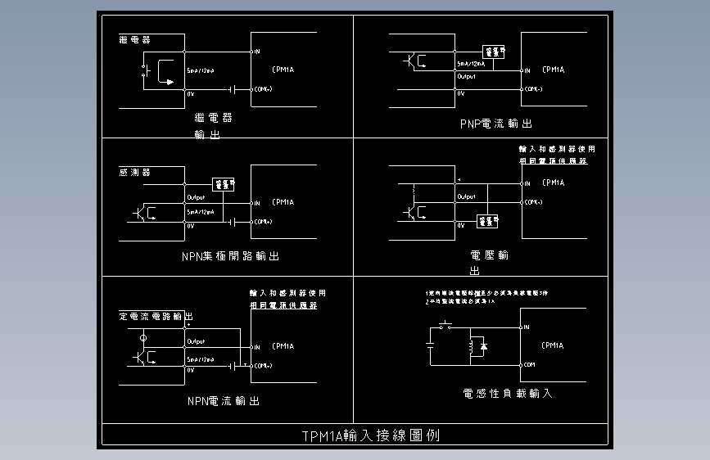Viewport: 710px width, 460px height.
Task: Click the 5mA/12mA label in the 繼電器 diagram
Action: click(x=201, y=70)
